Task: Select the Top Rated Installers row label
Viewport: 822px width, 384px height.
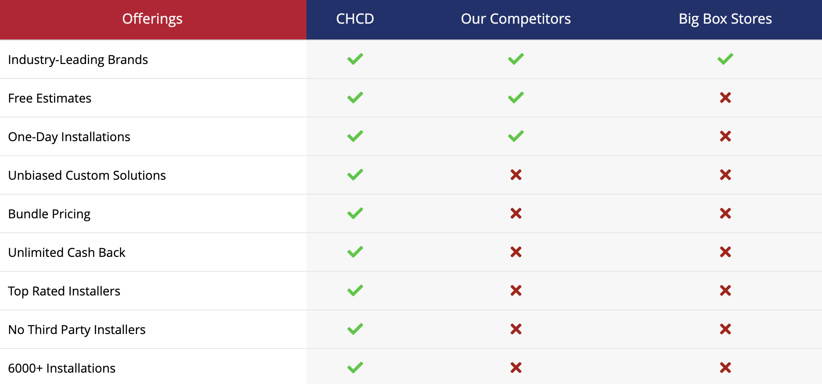Action: pyautogui.click(x=64, y=291)
